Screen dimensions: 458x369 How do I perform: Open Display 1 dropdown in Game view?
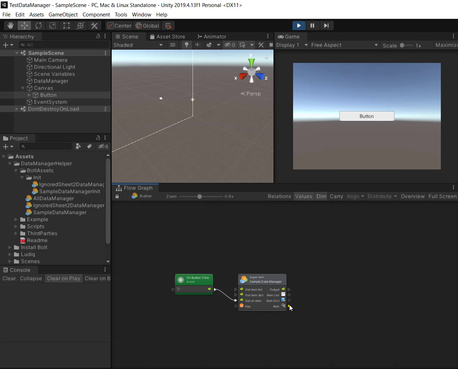(292, 45)
